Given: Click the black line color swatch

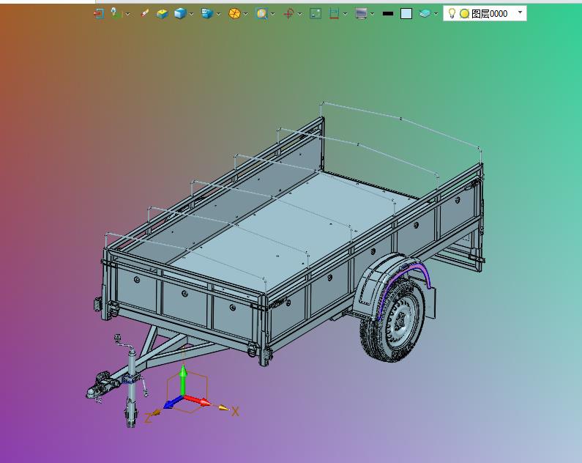Looking at the screenshot, I should 387,14.
